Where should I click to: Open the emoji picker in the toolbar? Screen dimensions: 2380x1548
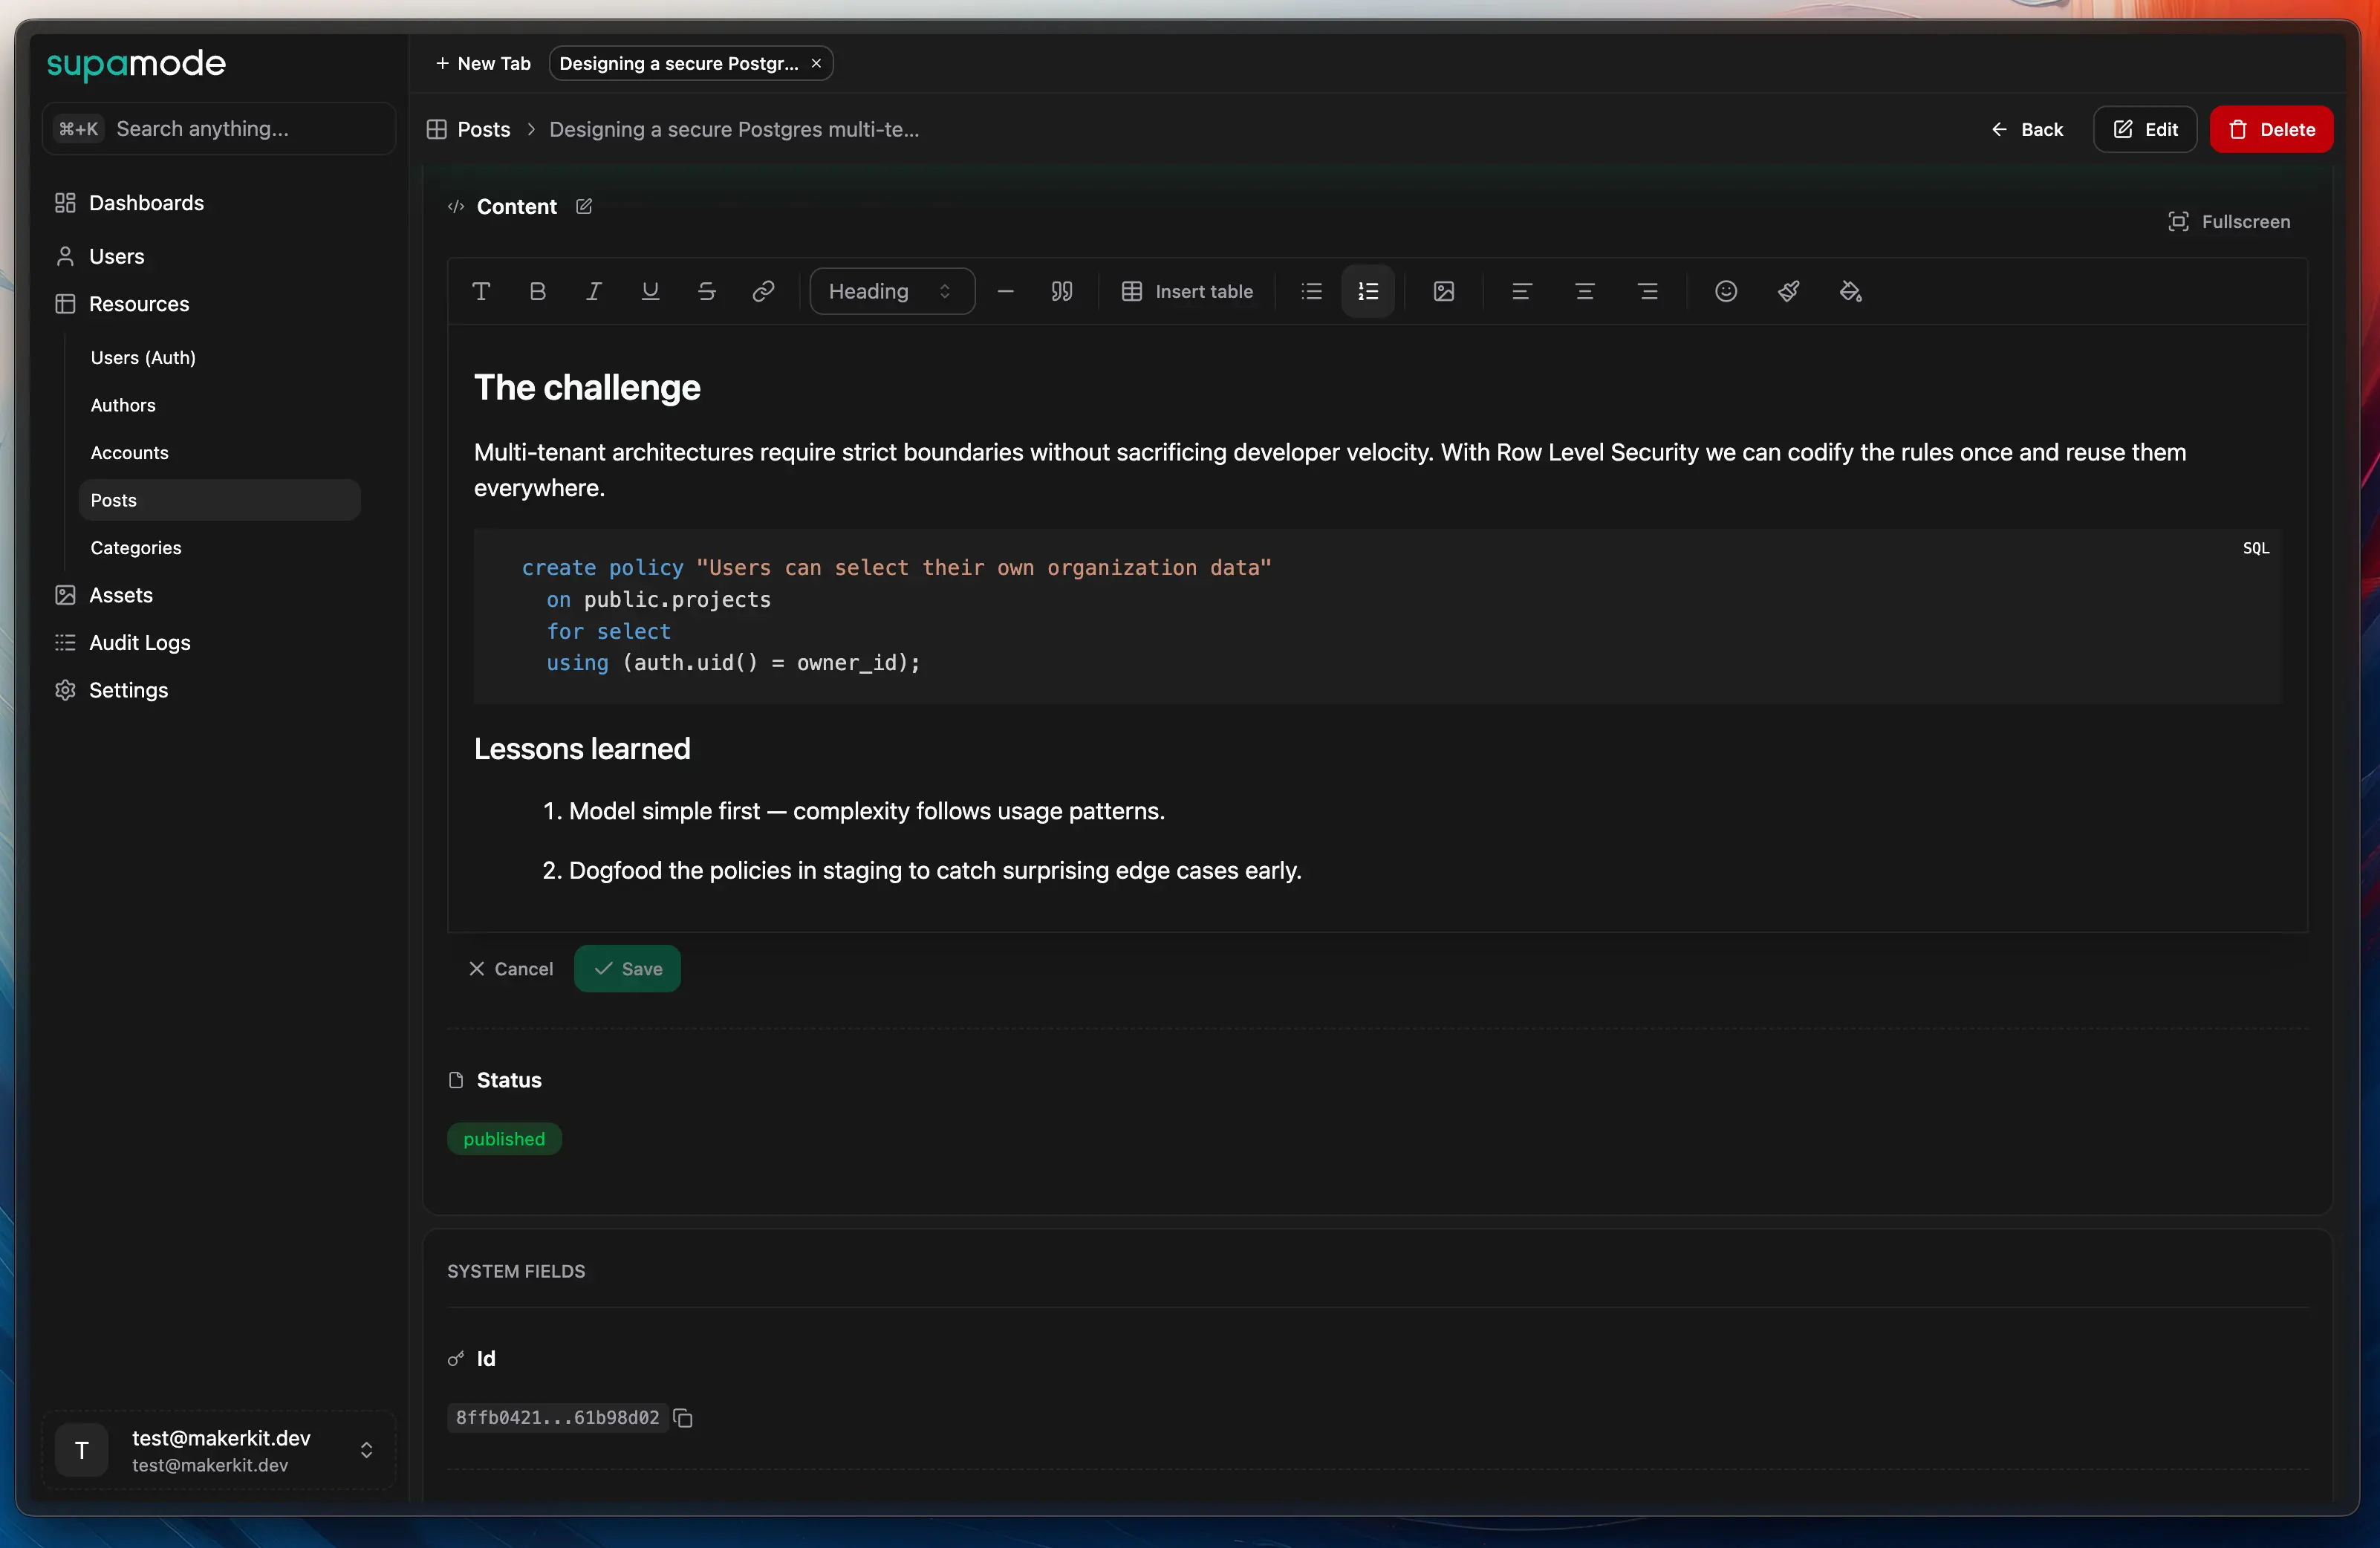[x=1726, y=291]
